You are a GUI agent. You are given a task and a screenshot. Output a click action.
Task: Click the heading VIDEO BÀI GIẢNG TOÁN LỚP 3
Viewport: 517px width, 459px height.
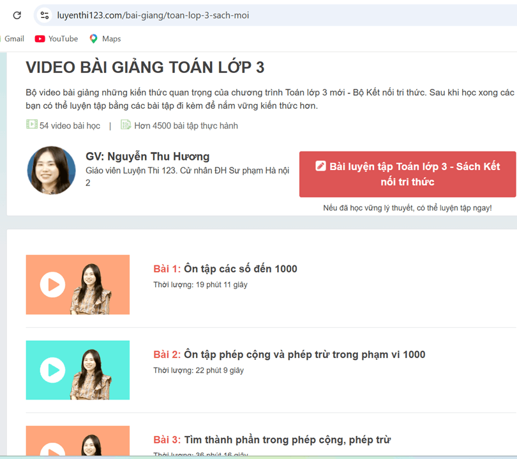(145, 67)
